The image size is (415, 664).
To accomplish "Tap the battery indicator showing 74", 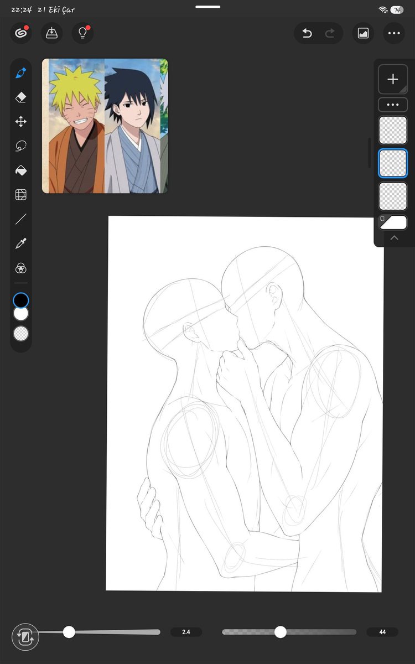I will pyautogui.click(x=397, y=10).
